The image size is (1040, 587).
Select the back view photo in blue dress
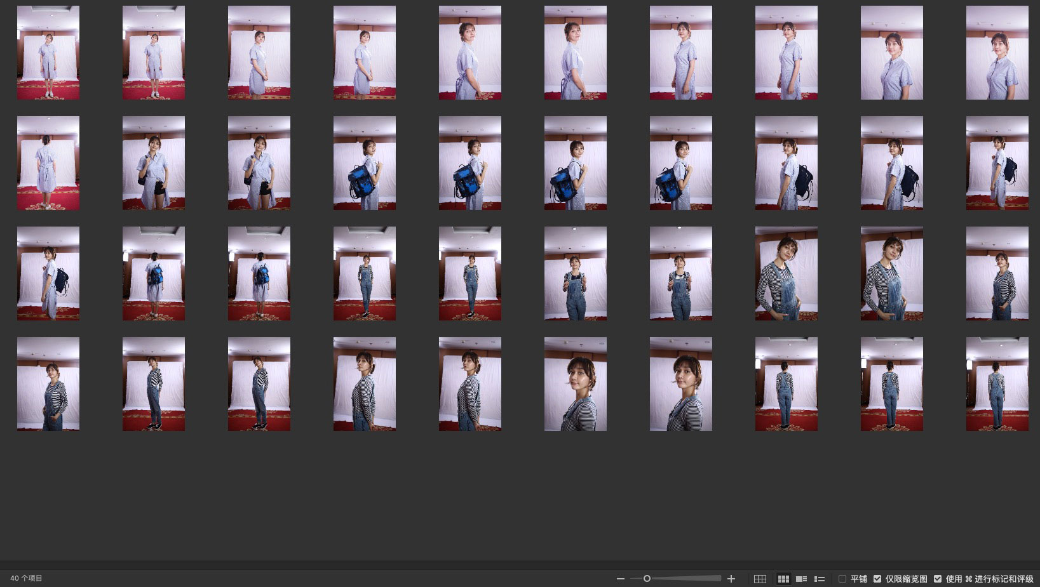pos(48,163)
